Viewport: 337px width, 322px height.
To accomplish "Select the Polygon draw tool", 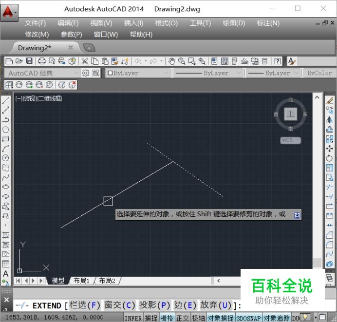I will (x=5, y=130).
